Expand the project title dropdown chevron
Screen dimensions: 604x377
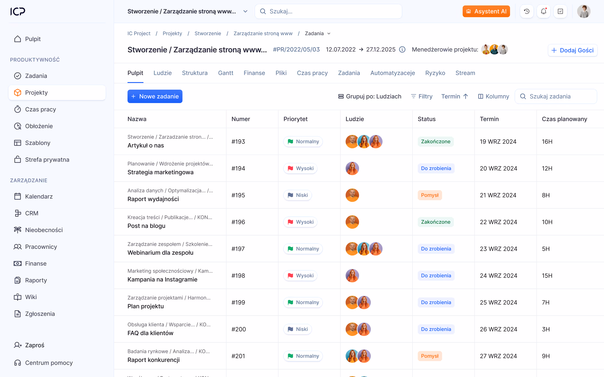pos(245,11)
